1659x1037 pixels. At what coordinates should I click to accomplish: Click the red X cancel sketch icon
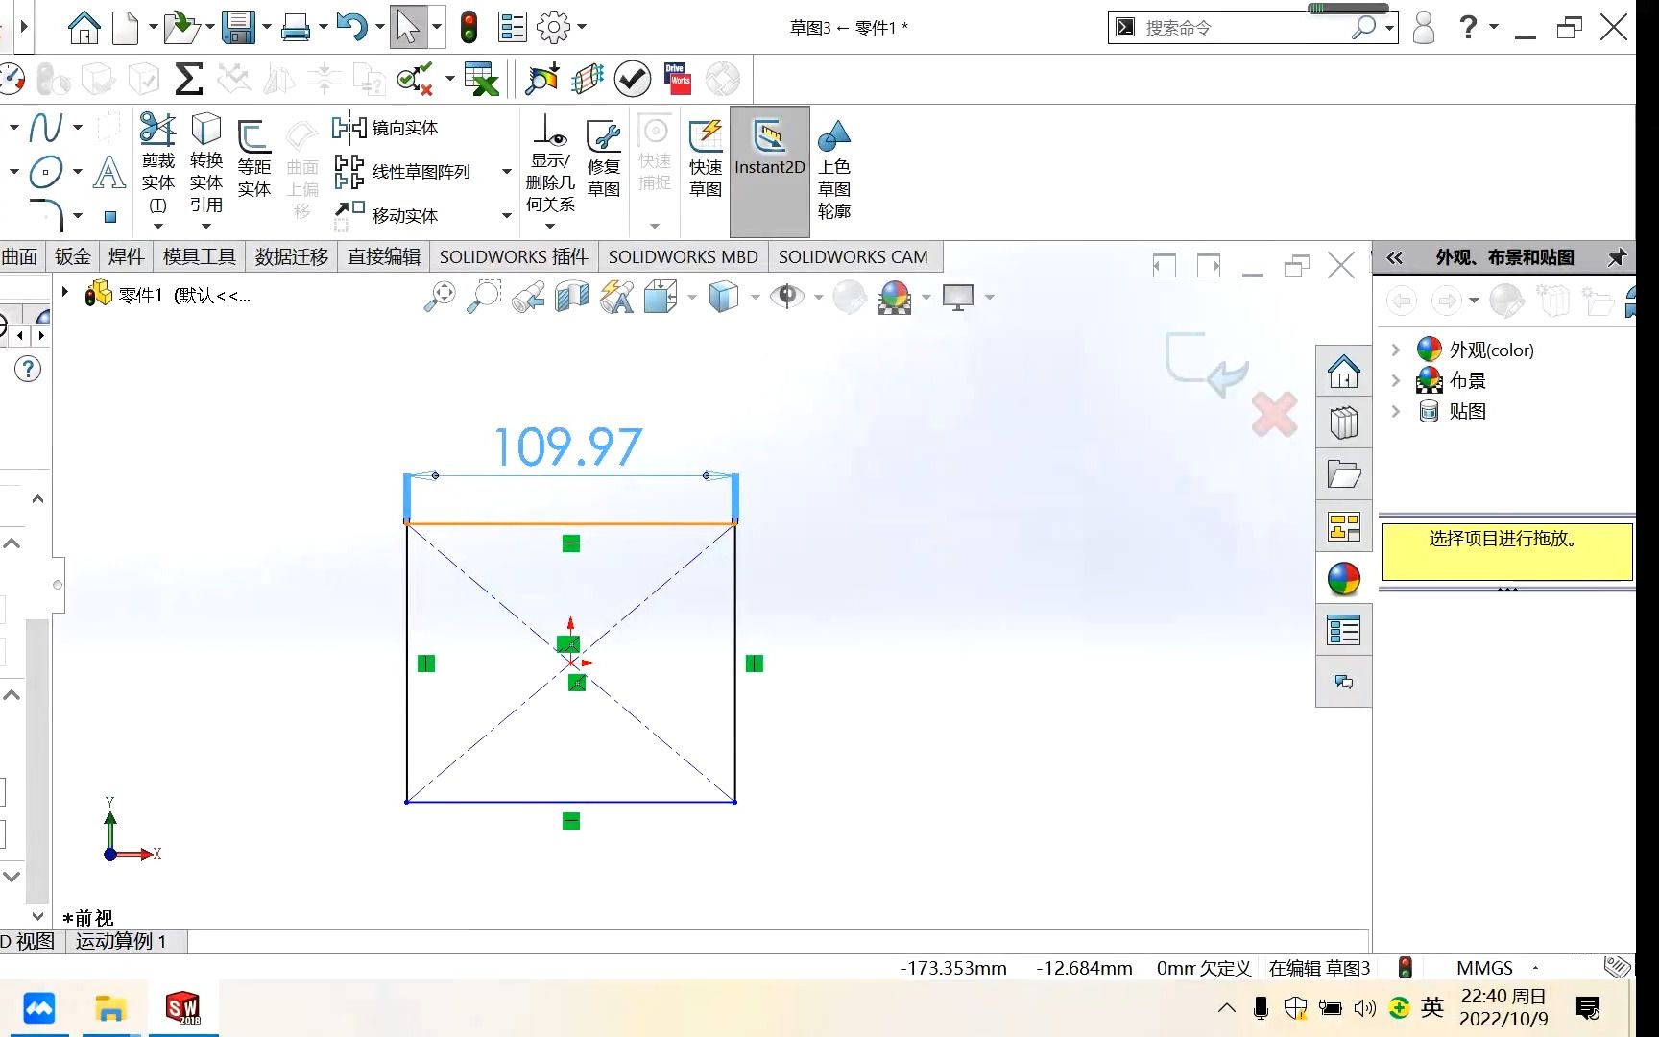pyautogui.click(x=1275, y=415)
